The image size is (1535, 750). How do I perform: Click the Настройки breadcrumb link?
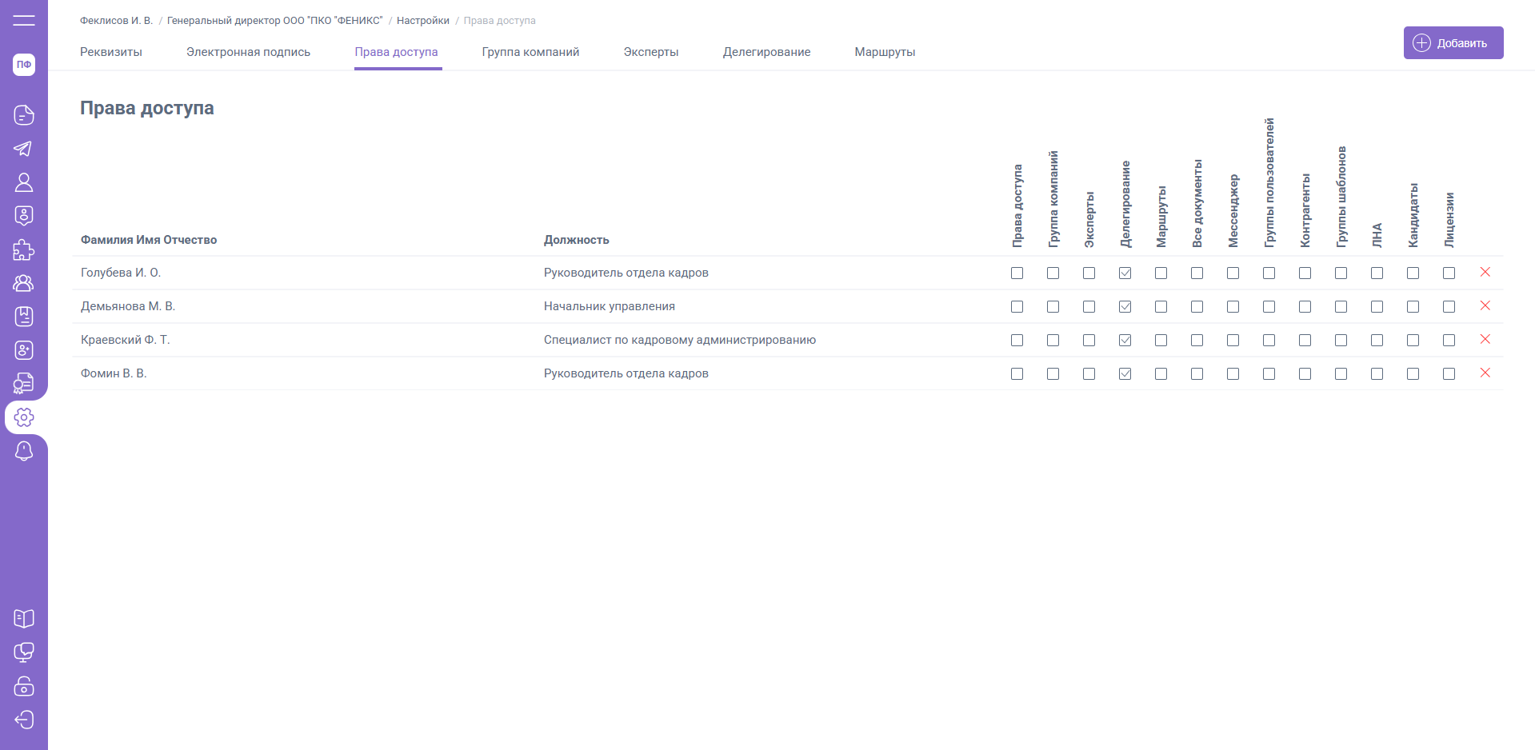422,21
